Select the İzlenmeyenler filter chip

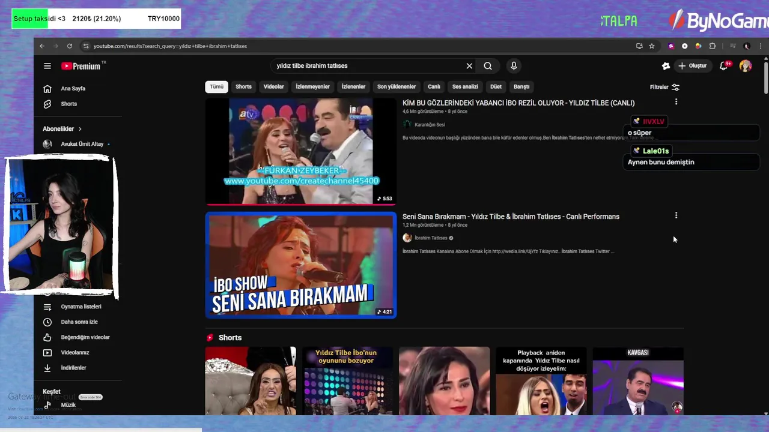click(x=312, y=87)
